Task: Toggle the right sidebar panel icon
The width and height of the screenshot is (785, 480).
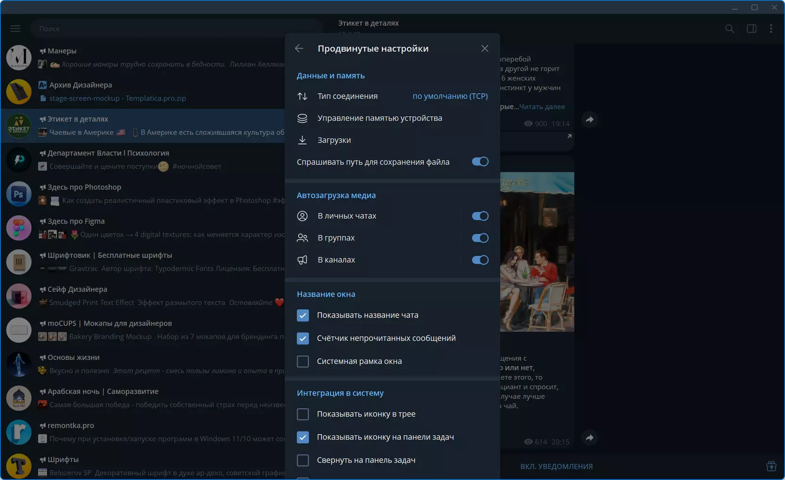Action: (x=752, y=29)
